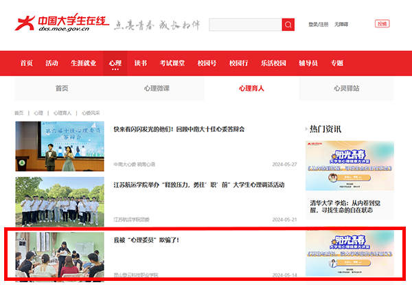Select 考试课堂 in the navigation bar
412x285 pixels.
[172, 63]
